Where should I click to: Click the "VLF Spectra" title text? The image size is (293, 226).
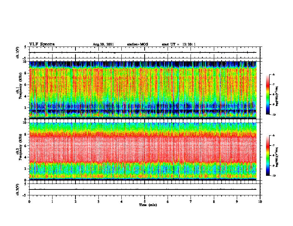click(x=42, y=44)
